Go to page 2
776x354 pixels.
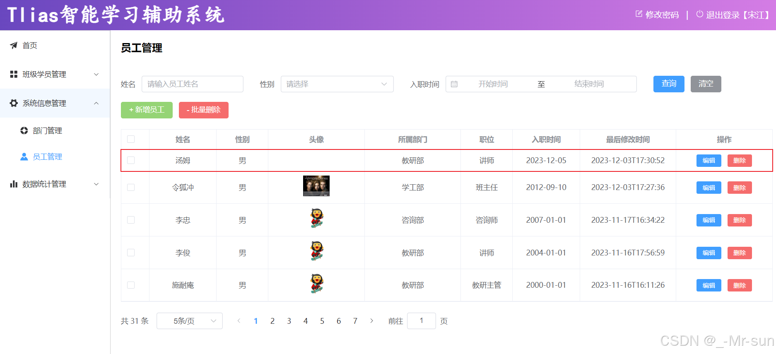pyautogui.click(x=272, y=321)
